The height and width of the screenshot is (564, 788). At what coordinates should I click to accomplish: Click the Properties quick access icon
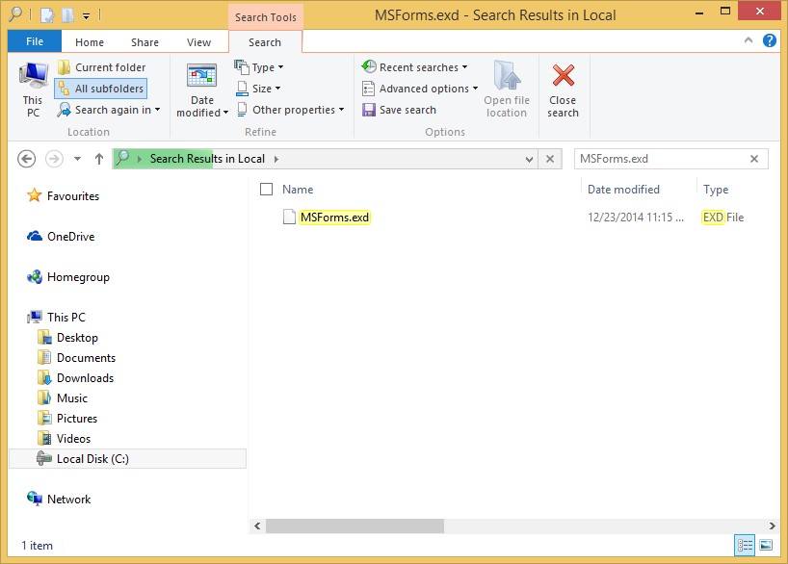coord(47,15)
